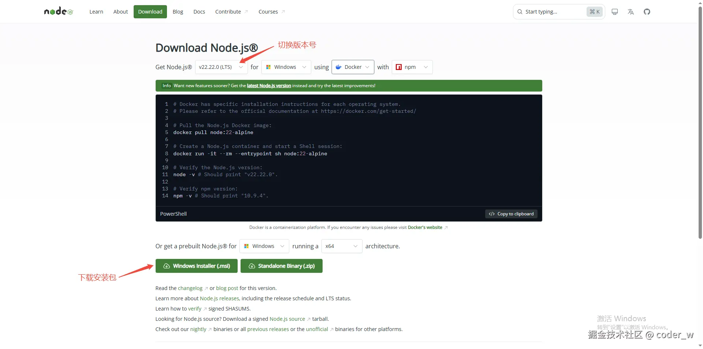Click the external arrow after Docker's website

tap(446, 227)
